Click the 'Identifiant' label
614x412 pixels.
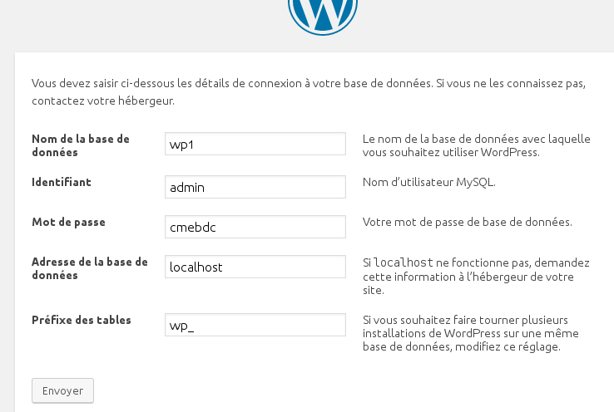coord(61,181)
